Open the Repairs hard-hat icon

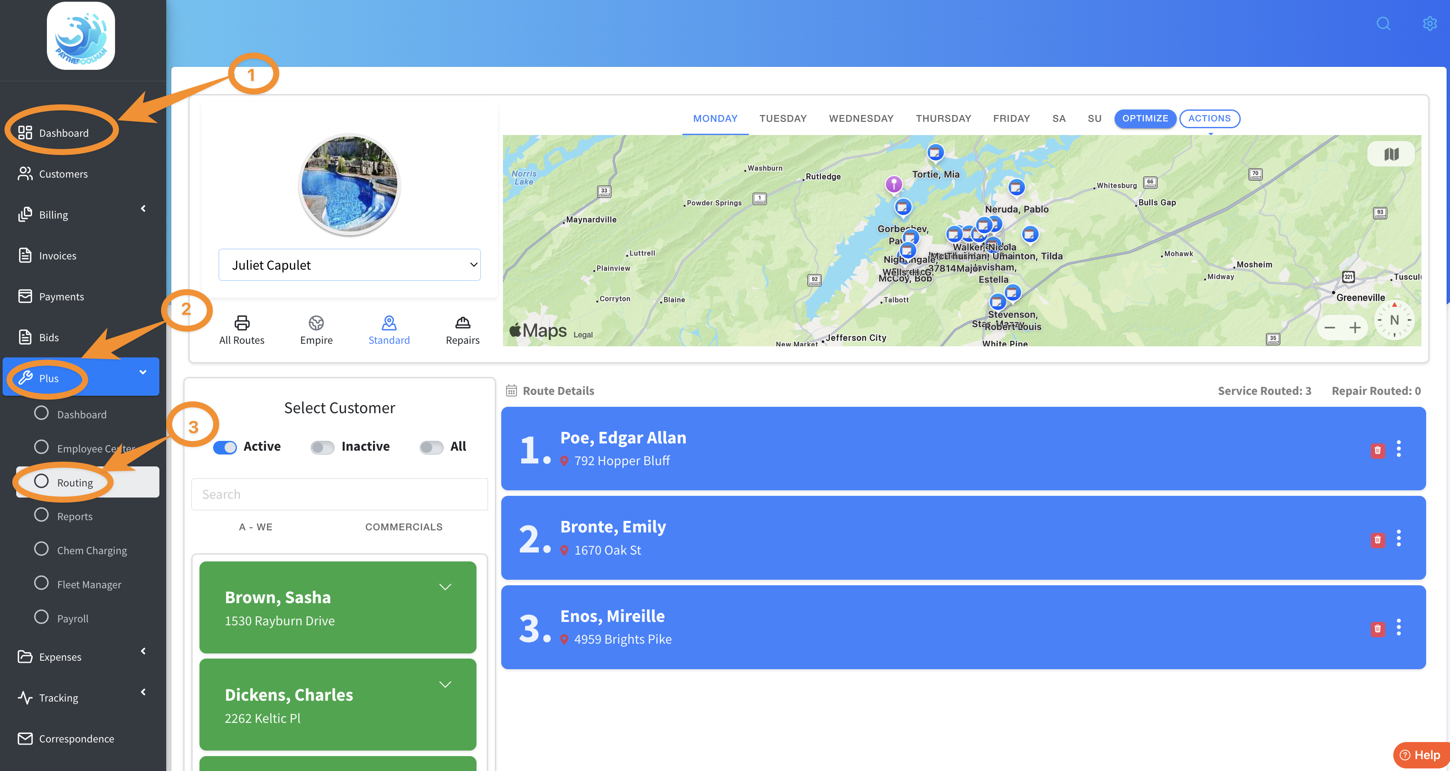462,323
